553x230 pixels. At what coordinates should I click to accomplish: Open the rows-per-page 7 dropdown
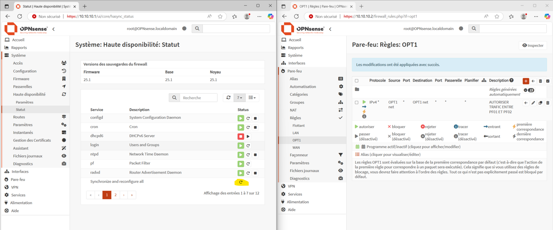click(x=240, y=98)
